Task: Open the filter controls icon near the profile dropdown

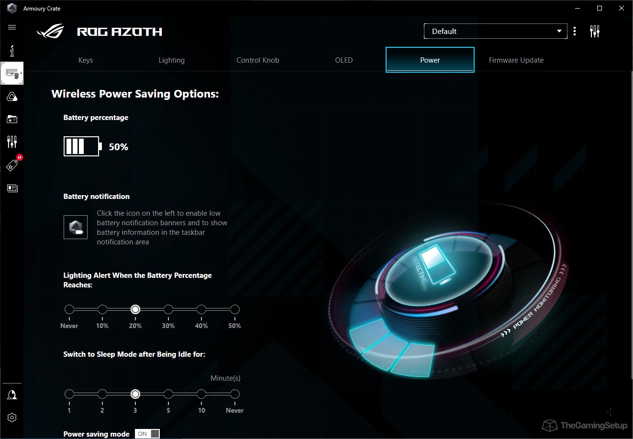Action: point(595,31)
